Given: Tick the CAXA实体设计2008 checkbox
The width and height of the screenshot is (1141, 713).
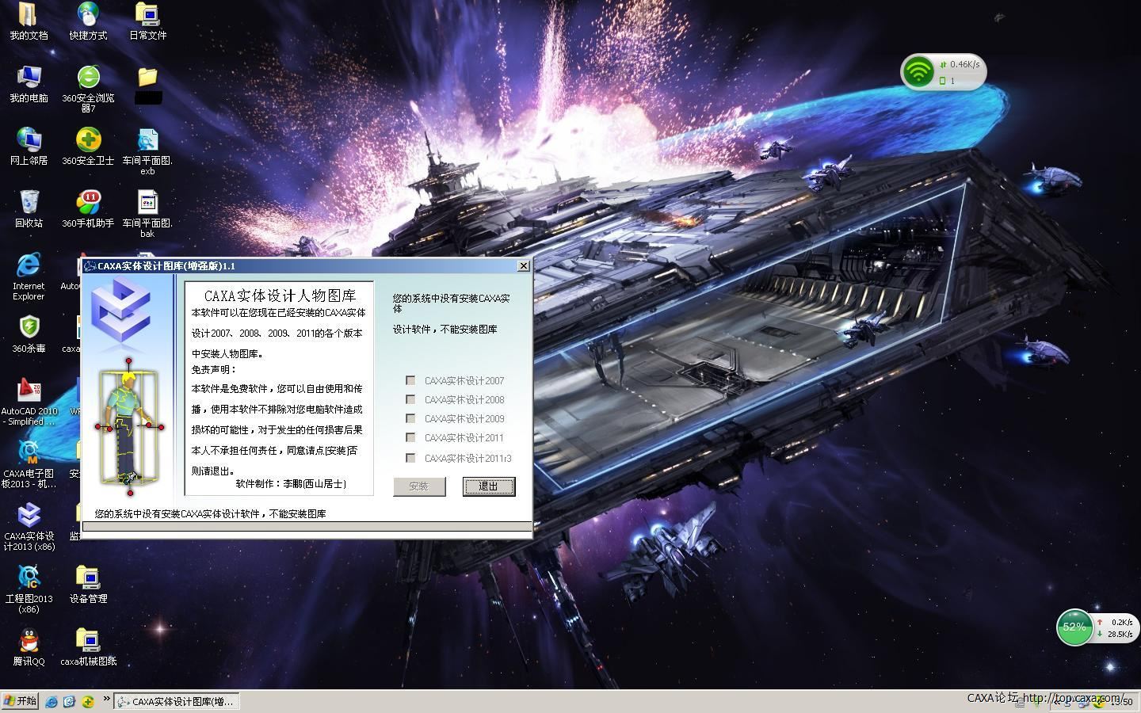Looking at the screenshot, I should tap(410, 399).
